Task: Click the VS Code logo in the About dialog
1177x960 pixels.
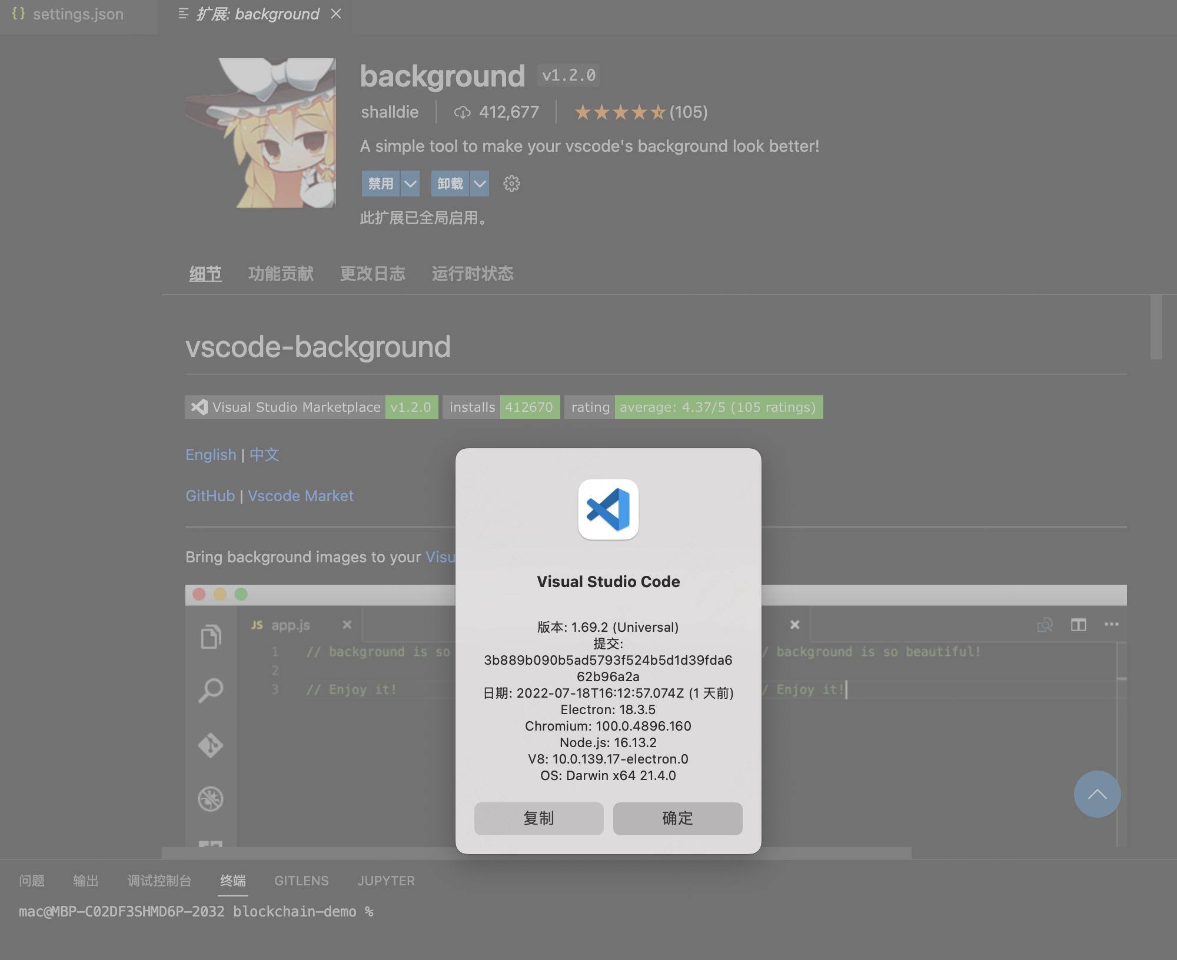Action: 609,509
